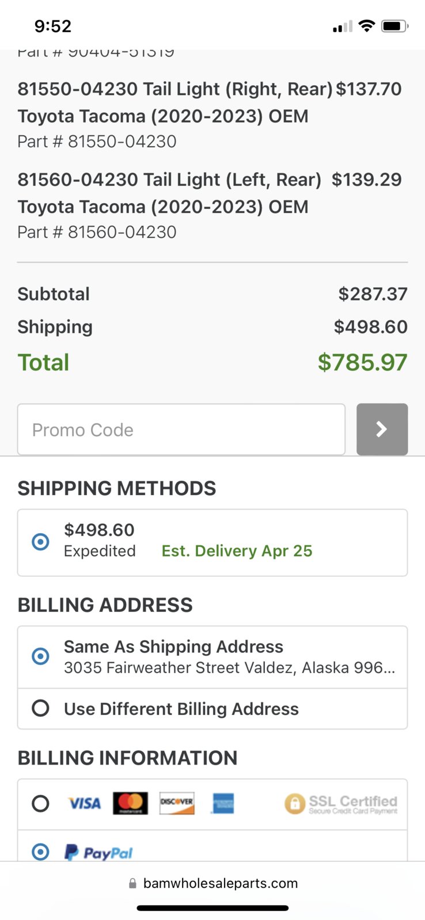Image resolution: width=425 pixels, height=920 pixels.
Task: Select the $498.60 Expedited shipping radio
Action: click(x=40, y=542)
